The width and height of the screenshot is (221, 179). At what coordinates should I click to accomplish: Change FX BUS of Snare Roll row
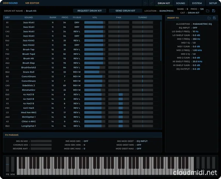pos(77,72)
